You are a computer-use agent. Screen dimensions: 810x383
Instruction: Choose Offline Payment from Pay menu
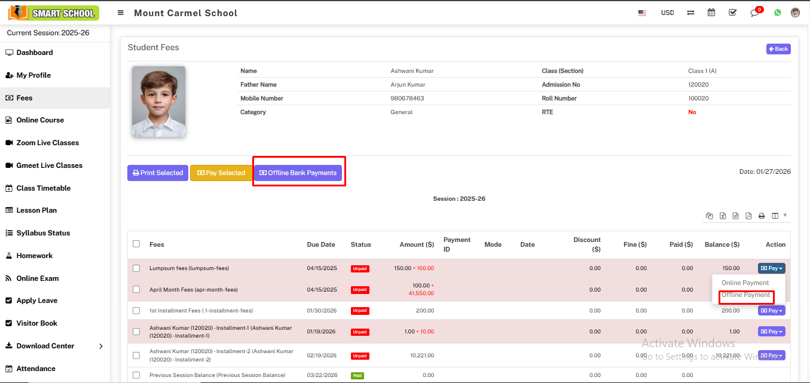pyautogui.click(x=745, y=295)
